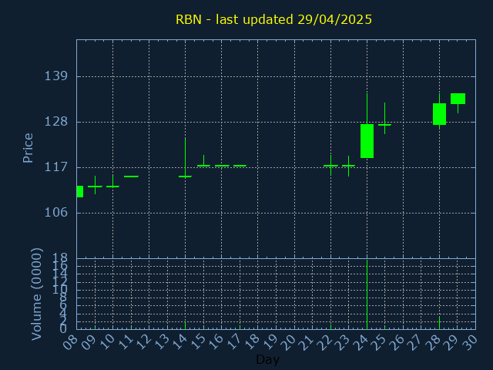Select day 10 tick label
Screen dimensions: 493x370
pos(106,342)
